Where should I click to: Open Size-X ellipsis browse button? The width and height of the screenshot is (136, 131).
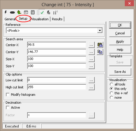point(91,59)
